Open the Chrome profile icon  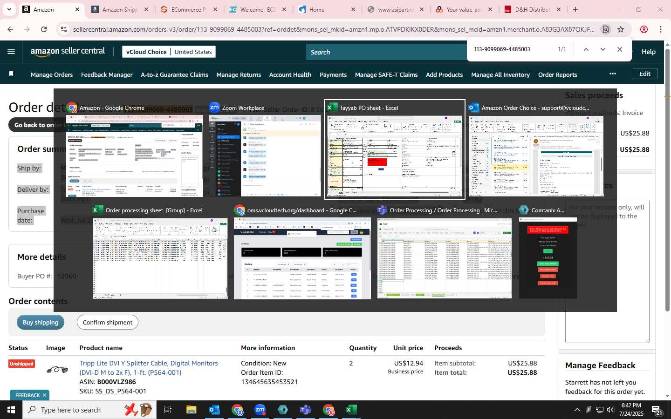coord(644,29)
